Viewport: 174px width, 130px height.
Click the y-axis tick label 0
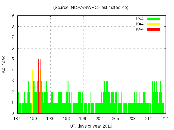(x=13, y=113)
